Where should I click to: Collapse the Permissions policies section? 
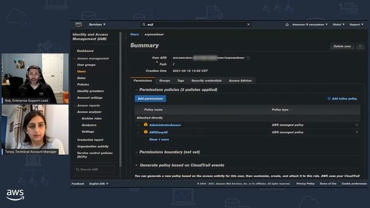tap(136, 90)
